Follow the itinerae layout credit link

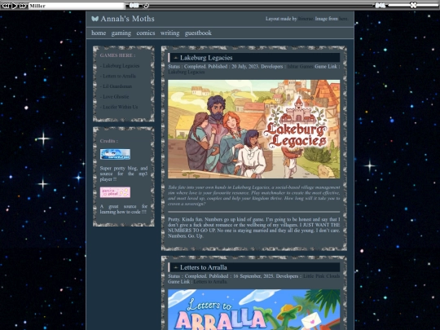[306, 19]
